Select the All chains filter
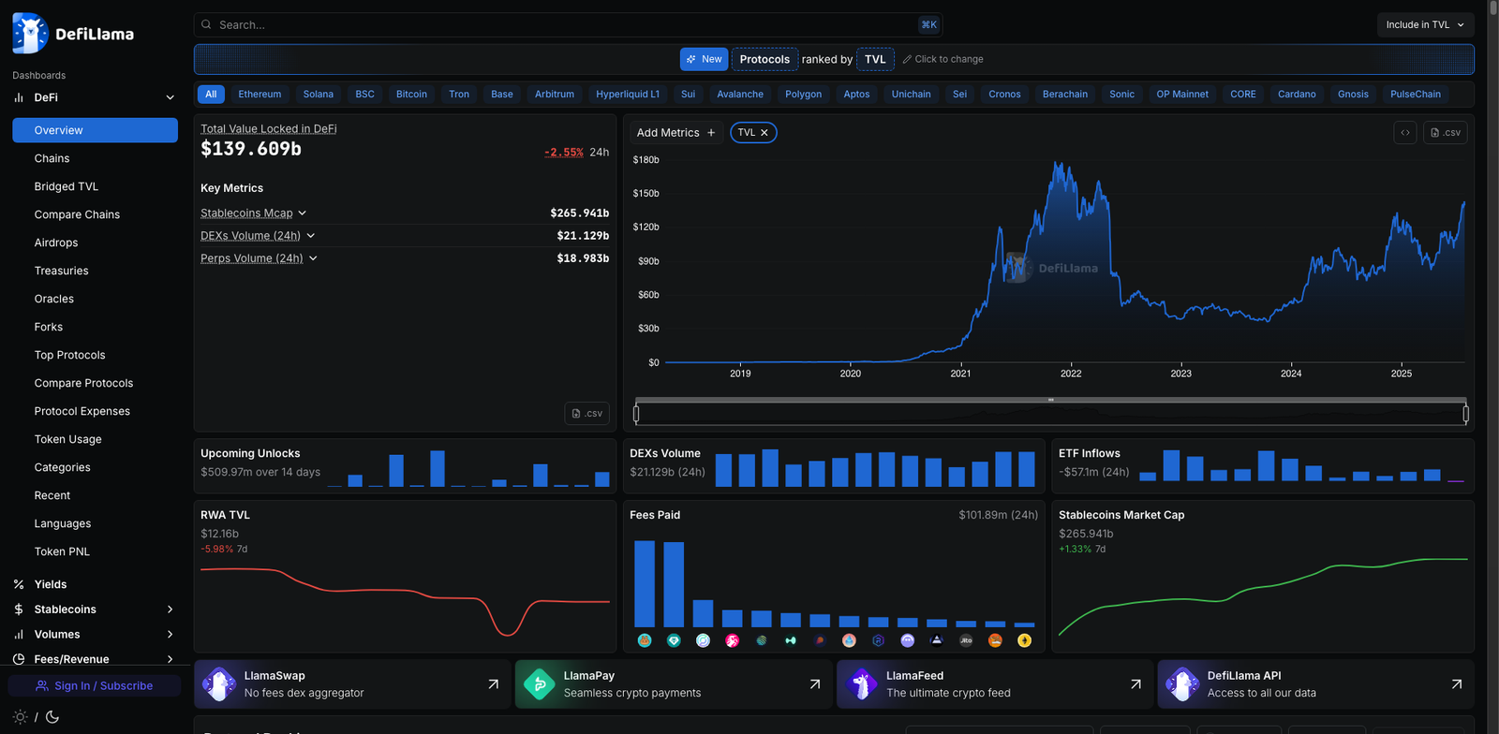Image resolution: width=1499 pixels, height=734 pixels. [x=211, y=94]
